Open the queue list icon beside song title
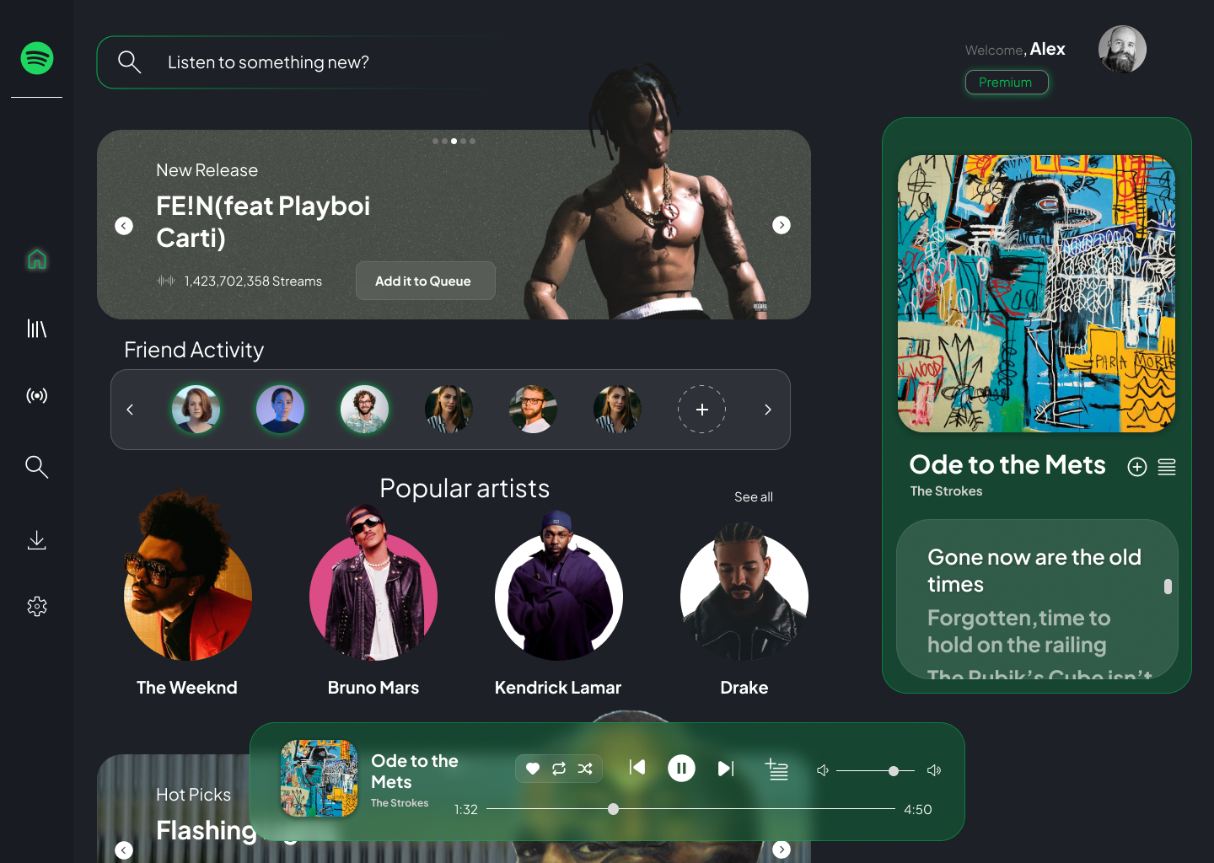The width and height of the screenshot is (1214, 863). (1167, 467)
